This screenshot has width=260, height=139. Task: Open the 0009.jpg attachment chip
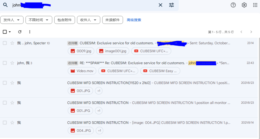81,51
